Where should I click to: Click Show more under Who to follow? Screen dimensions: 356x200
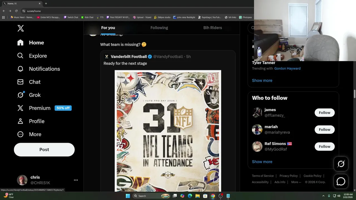[x=262, y=162]
